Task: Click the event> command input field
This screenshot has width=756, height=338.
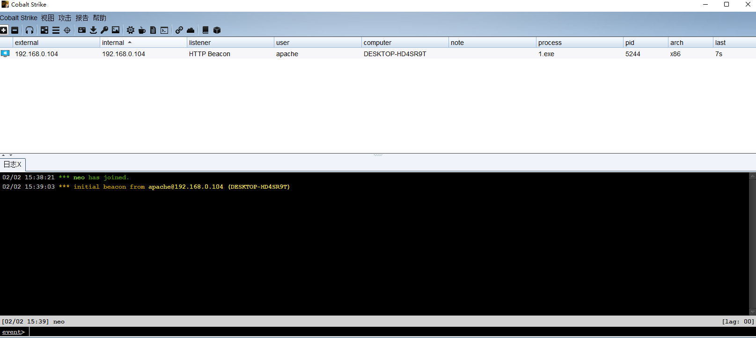Action: 392,332
